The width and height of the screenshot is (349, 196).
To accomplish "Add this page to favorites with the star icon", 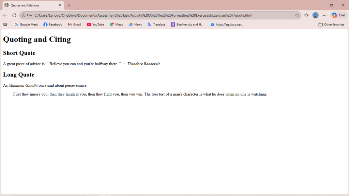I will pos(297,15).
